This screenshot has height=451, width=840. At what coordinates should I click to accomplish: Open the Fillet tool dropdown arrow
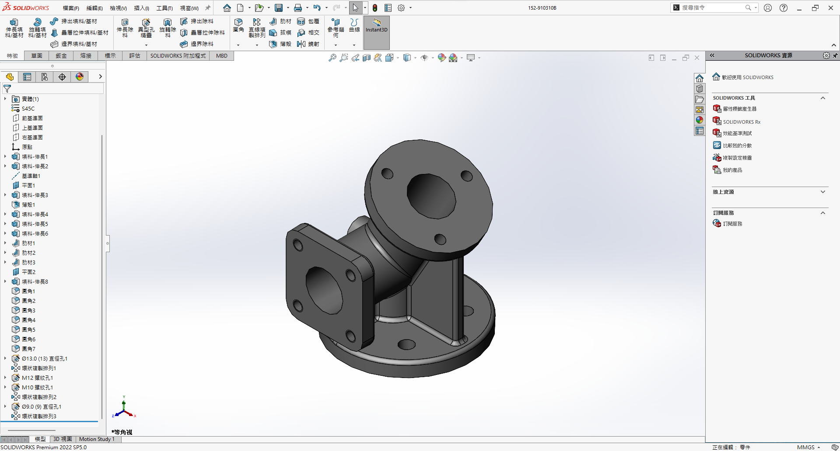click(x=238, y=45)
